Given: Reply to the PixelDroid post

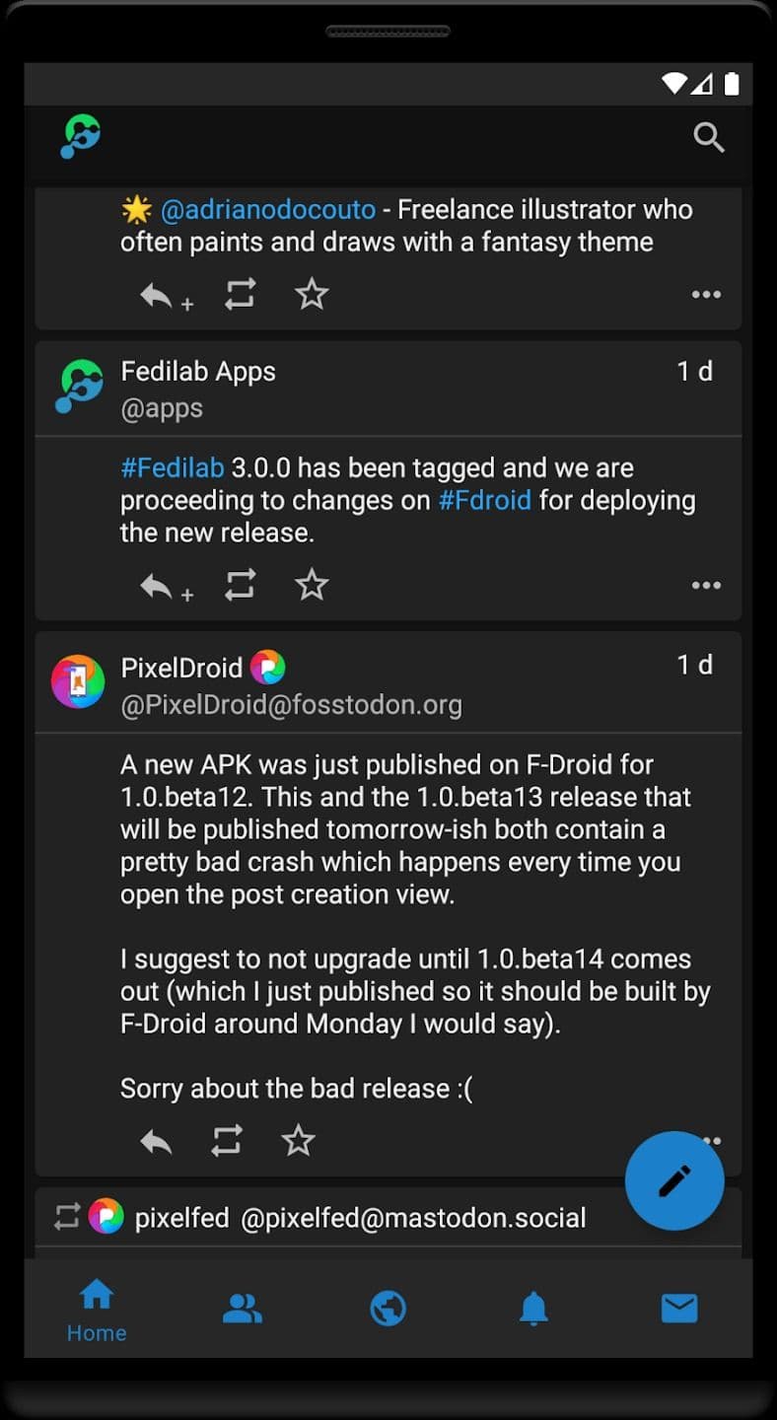Looking at the screenshot, I should [x=156, y=1141].
